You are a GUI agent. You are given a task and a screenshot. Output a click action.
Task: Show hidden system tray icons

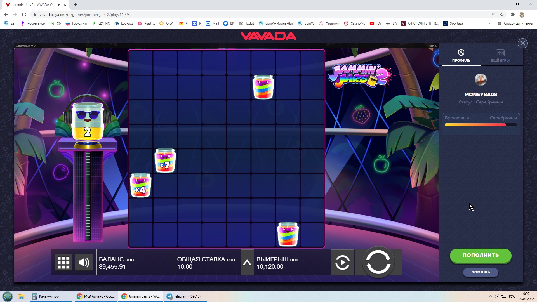click(490, 296)
